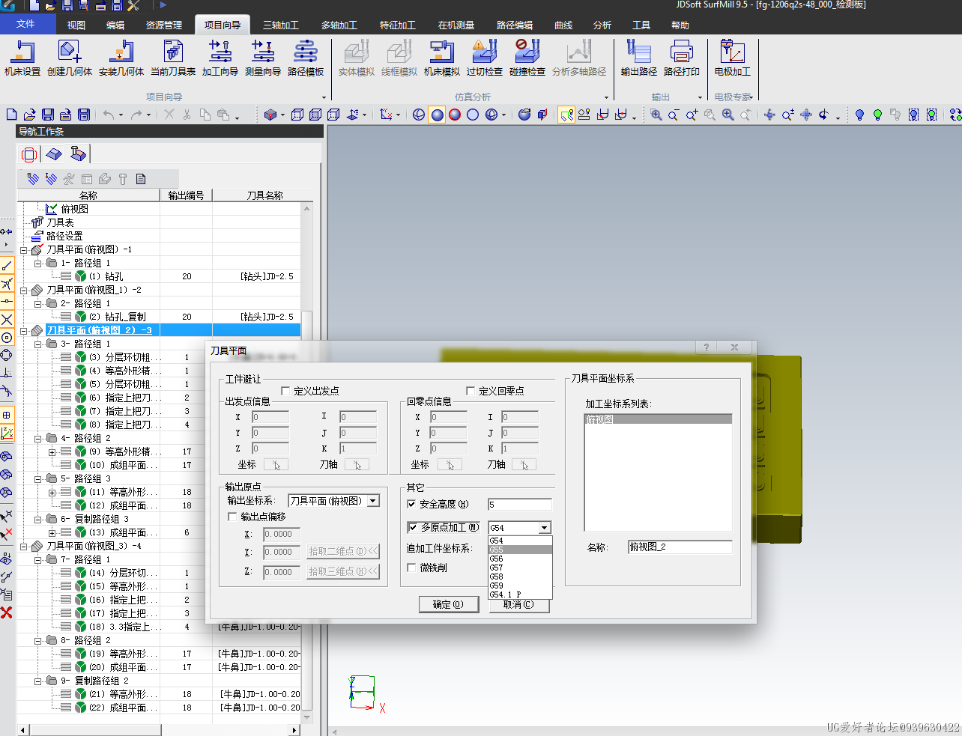Image resolution: width=962 pixels, height=736 pixels.
Task: Choose G59 from the dropdown list
Action: (x=520, y=586)
